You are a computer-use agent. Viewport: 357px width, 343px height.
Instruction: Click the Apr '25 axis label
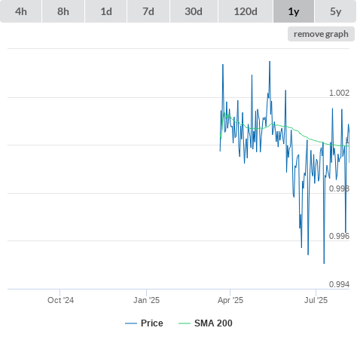[x=230, y=300]
